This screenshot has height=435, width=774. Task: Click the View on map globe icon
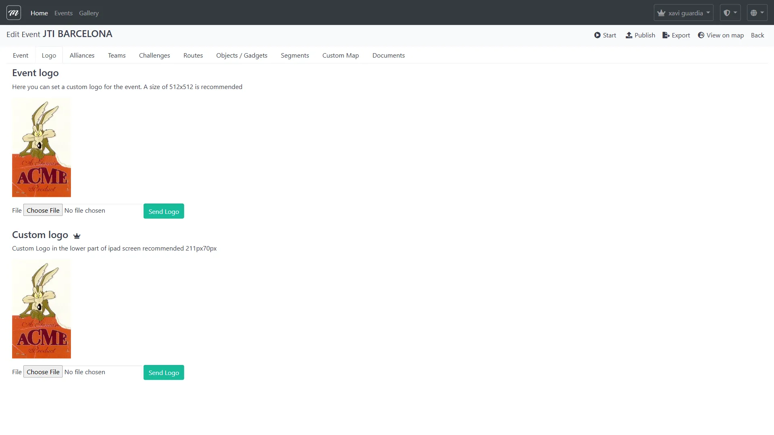(701, 35)
